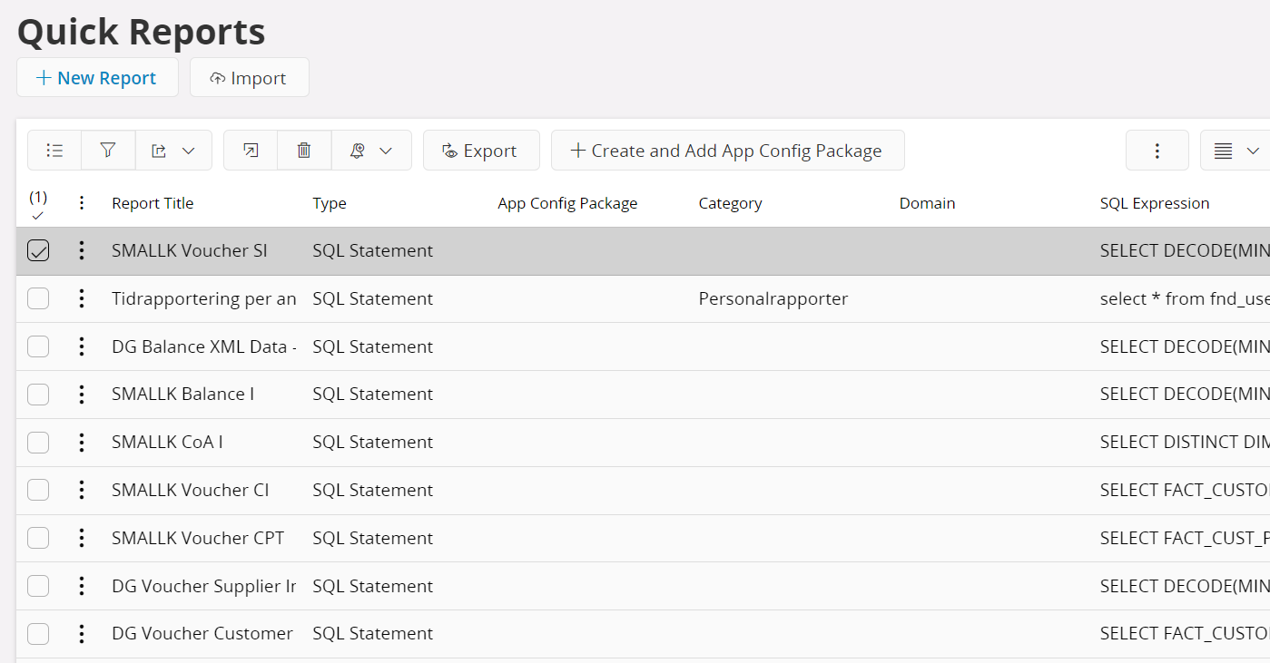Click the open-in-new-window icon
The image size is (1270, 663).
249,150
